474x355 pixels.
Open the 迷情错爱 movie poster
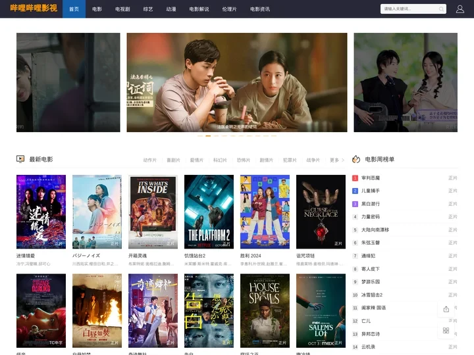point(41,212)
